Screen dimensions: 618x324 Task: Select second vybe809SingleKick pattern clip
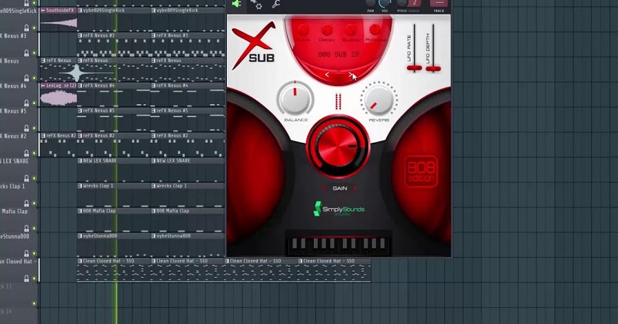(188, 19)
